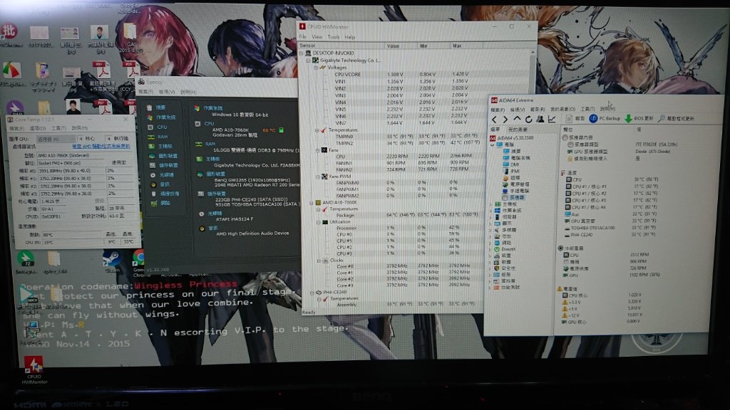Open the View menu in HWMonitor

point(317,37)
